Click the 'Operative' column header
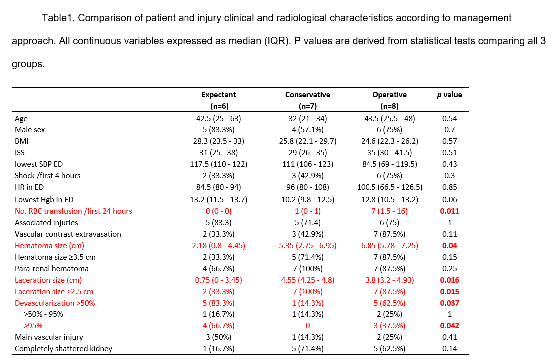Screen dimensions: 554x362 click(x=389, y=95)
